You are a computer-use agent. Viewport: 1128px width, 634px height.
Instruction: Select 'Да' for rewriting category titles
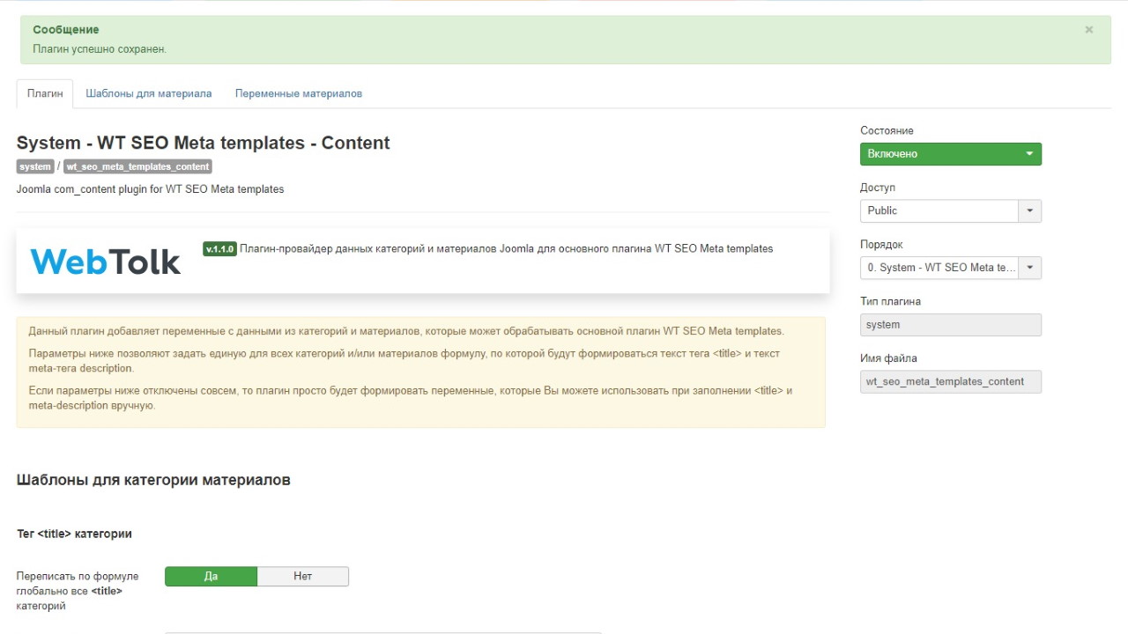point(211,576)
